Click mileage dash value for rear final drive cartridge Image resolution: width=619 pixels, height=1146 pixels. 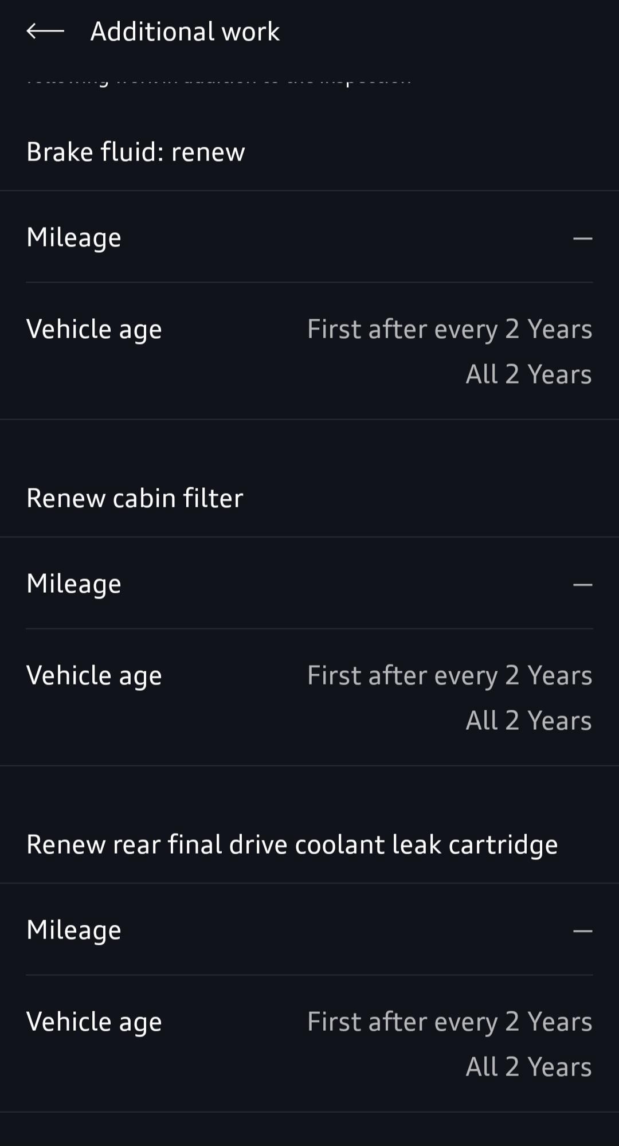click(x=583, y=930)
